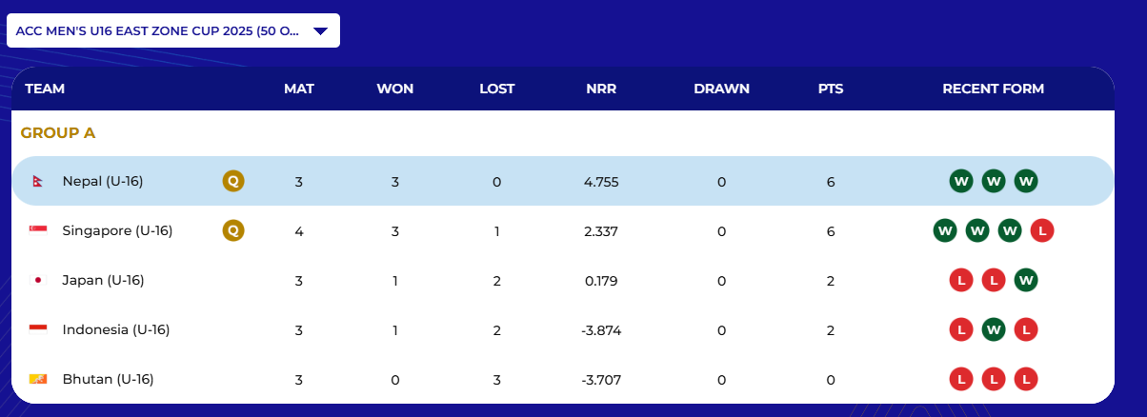Image resolution: width=1147 pixels, height=417 pixels.
Task: Click the RECENT FORM column header
Action: 993,89
